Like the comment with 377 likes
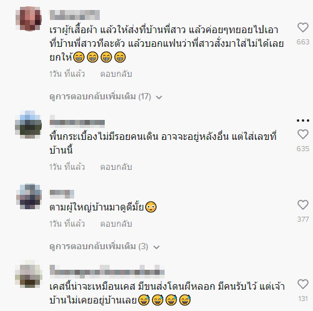This screenshot has width=313, height=311. pyautogui.click(x=303, y=205)
